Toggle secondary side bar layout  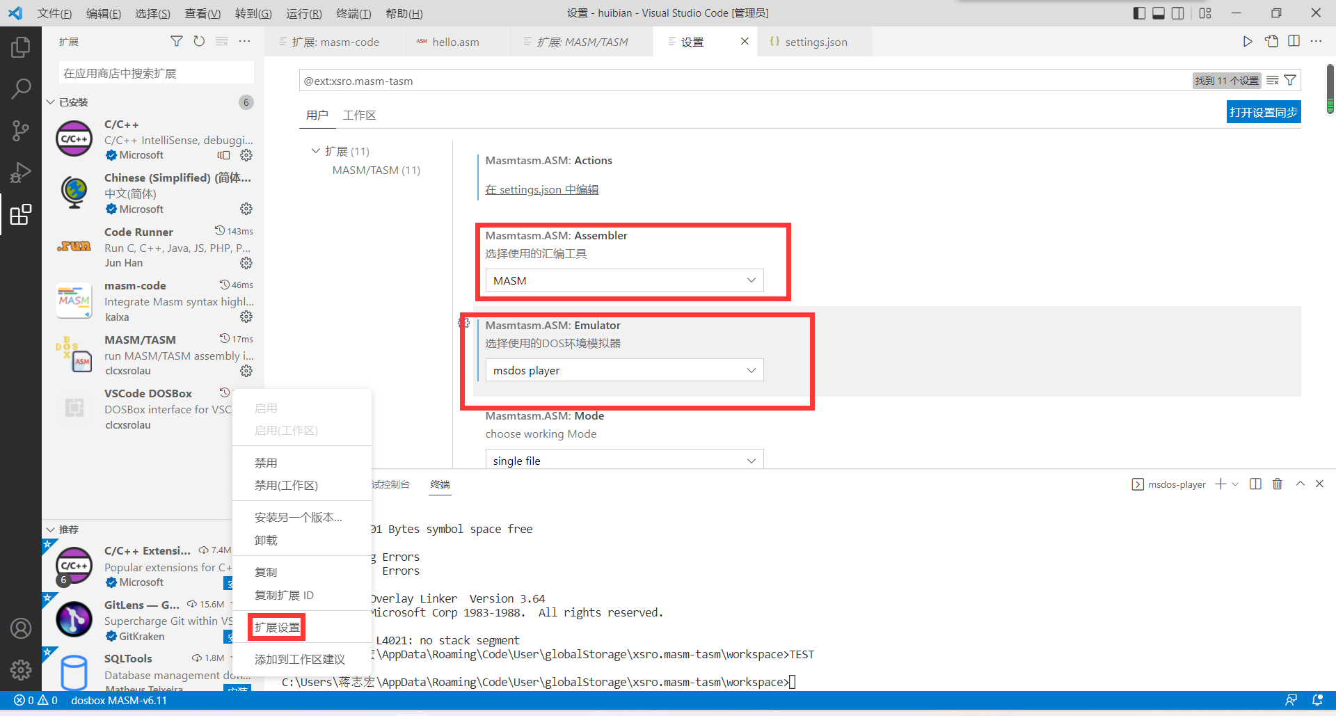pyautogui.click(x=1178, y=13)
